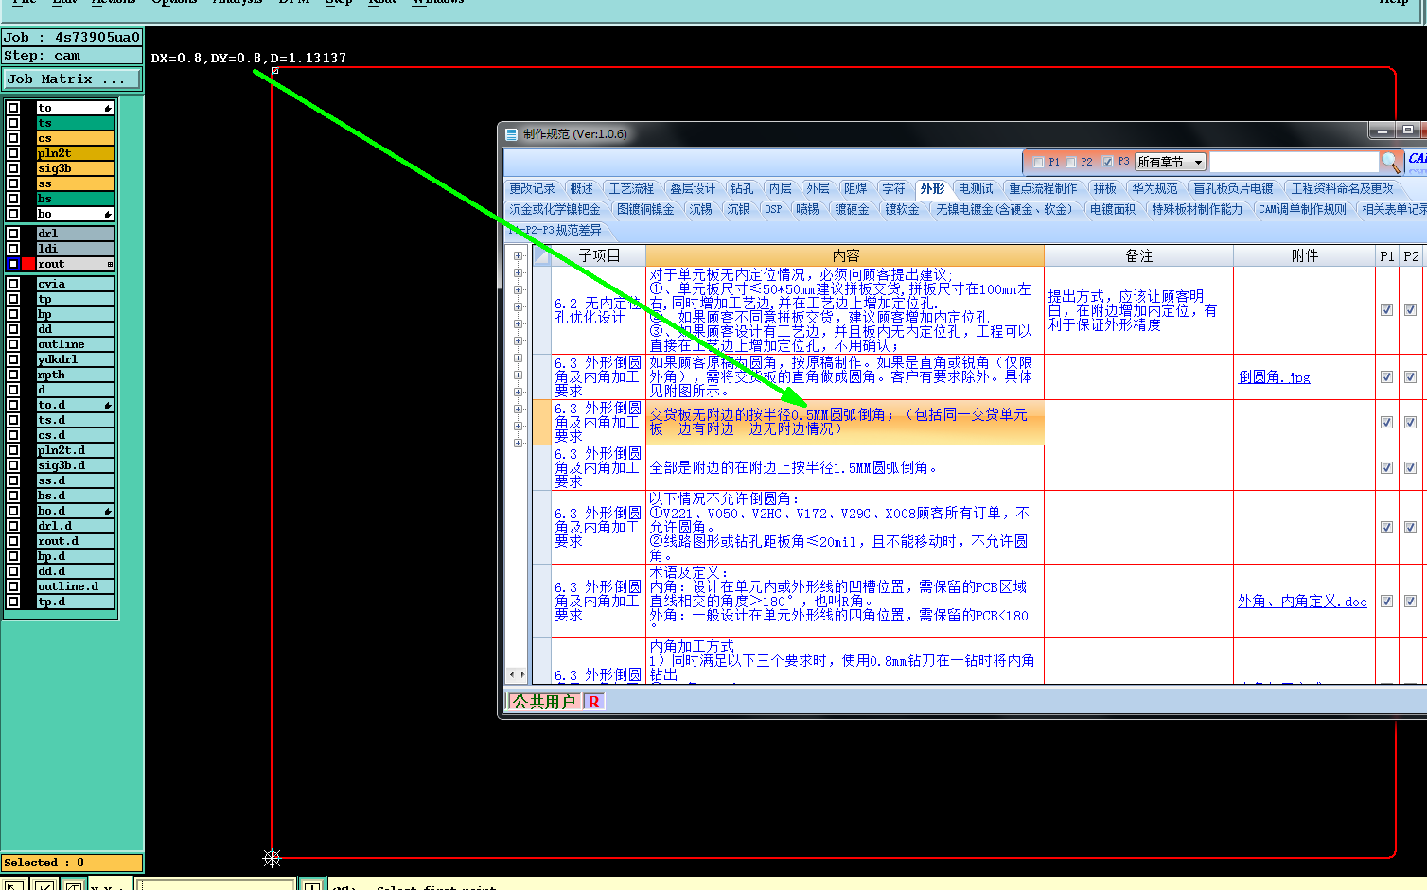Image resolution: width=1427 pixels, height=890 pixels.
Task: Expand the last tree node in left gutter
Action: (518, 443)
